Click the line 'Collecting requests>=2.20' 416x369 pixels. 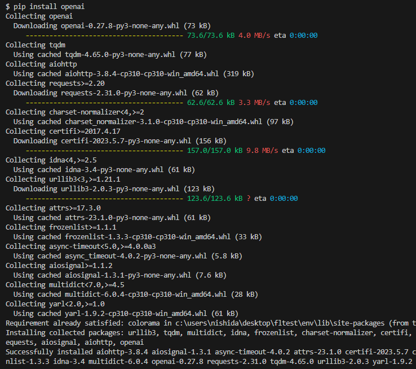(x=55, y=84)
